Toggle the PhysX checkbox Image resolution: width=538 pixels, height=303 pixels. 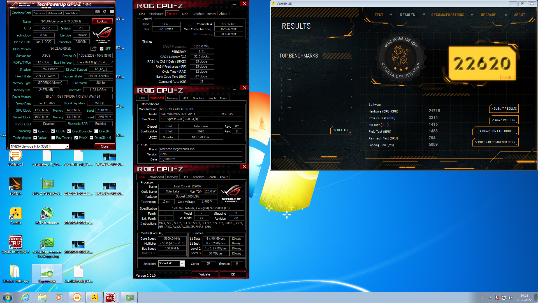coord(76,138)
